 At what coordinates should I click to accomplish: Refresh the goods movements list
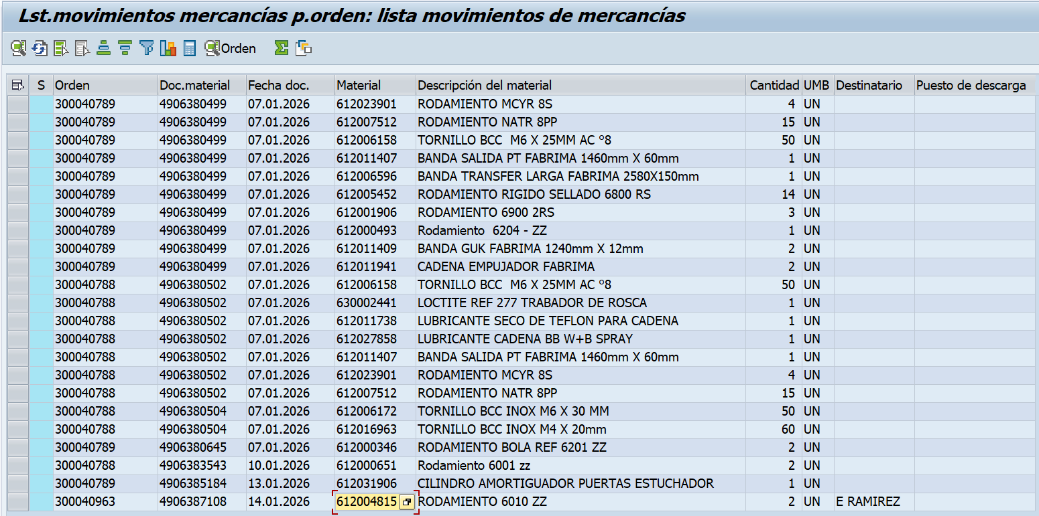[x=40, y=48]
